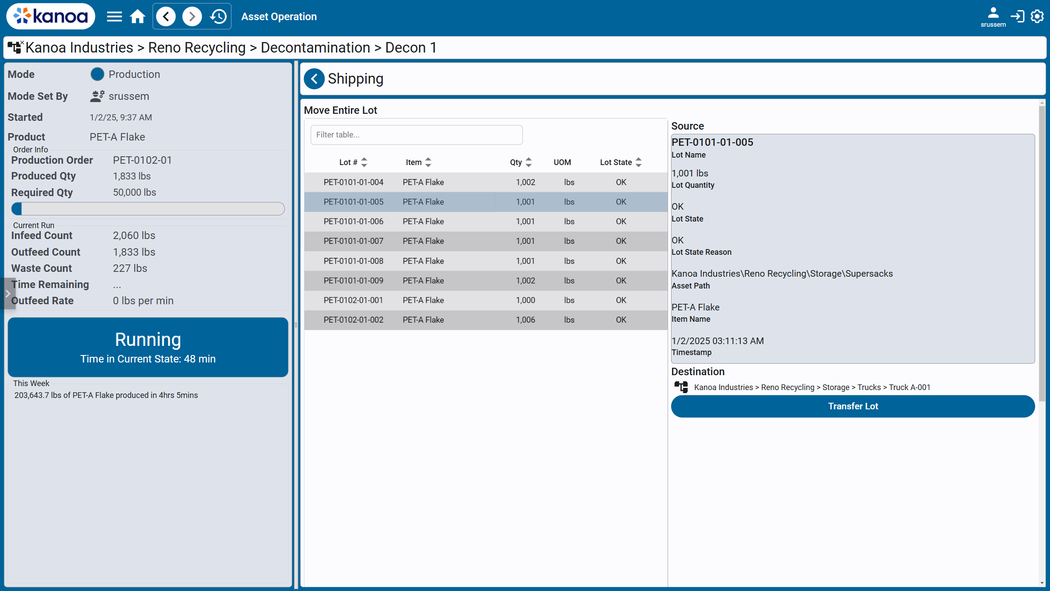Click the Transfer Lot button
The height and width of the screenshot is (591, 1050).
click(x=853, y=406)
